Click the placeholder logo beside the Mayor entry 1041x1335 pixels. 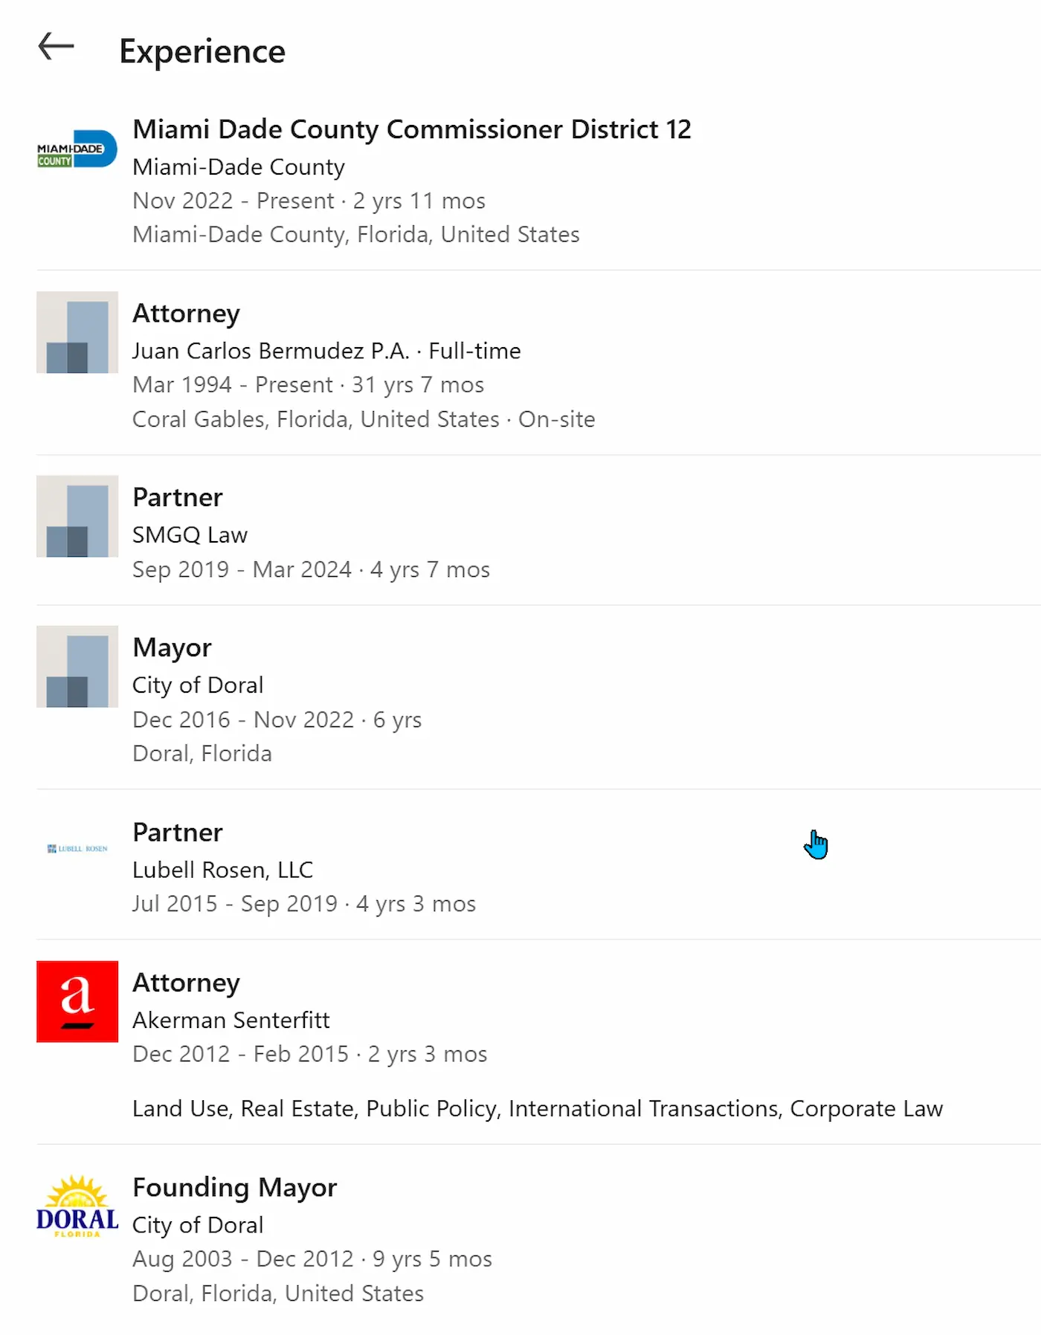pos(77,667)
